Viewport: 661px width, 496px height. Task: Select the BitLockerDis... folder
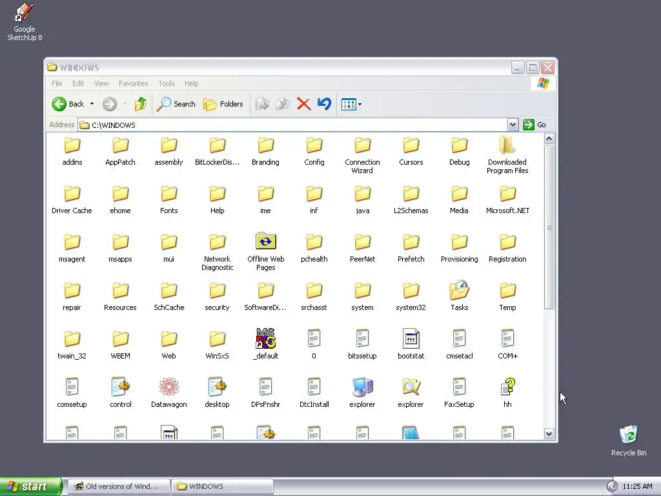(x=217, y=151)
